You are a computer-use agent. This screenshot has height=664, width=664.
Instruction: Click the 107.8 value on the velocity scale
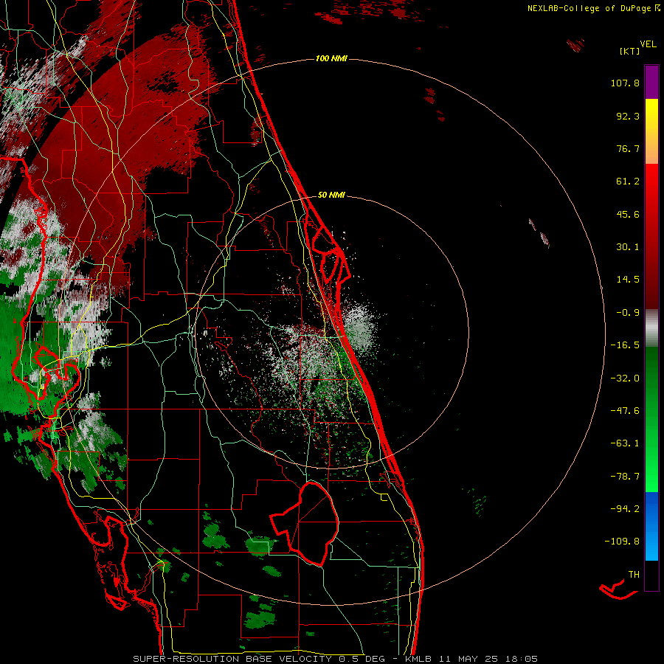(x=625, y=83)
